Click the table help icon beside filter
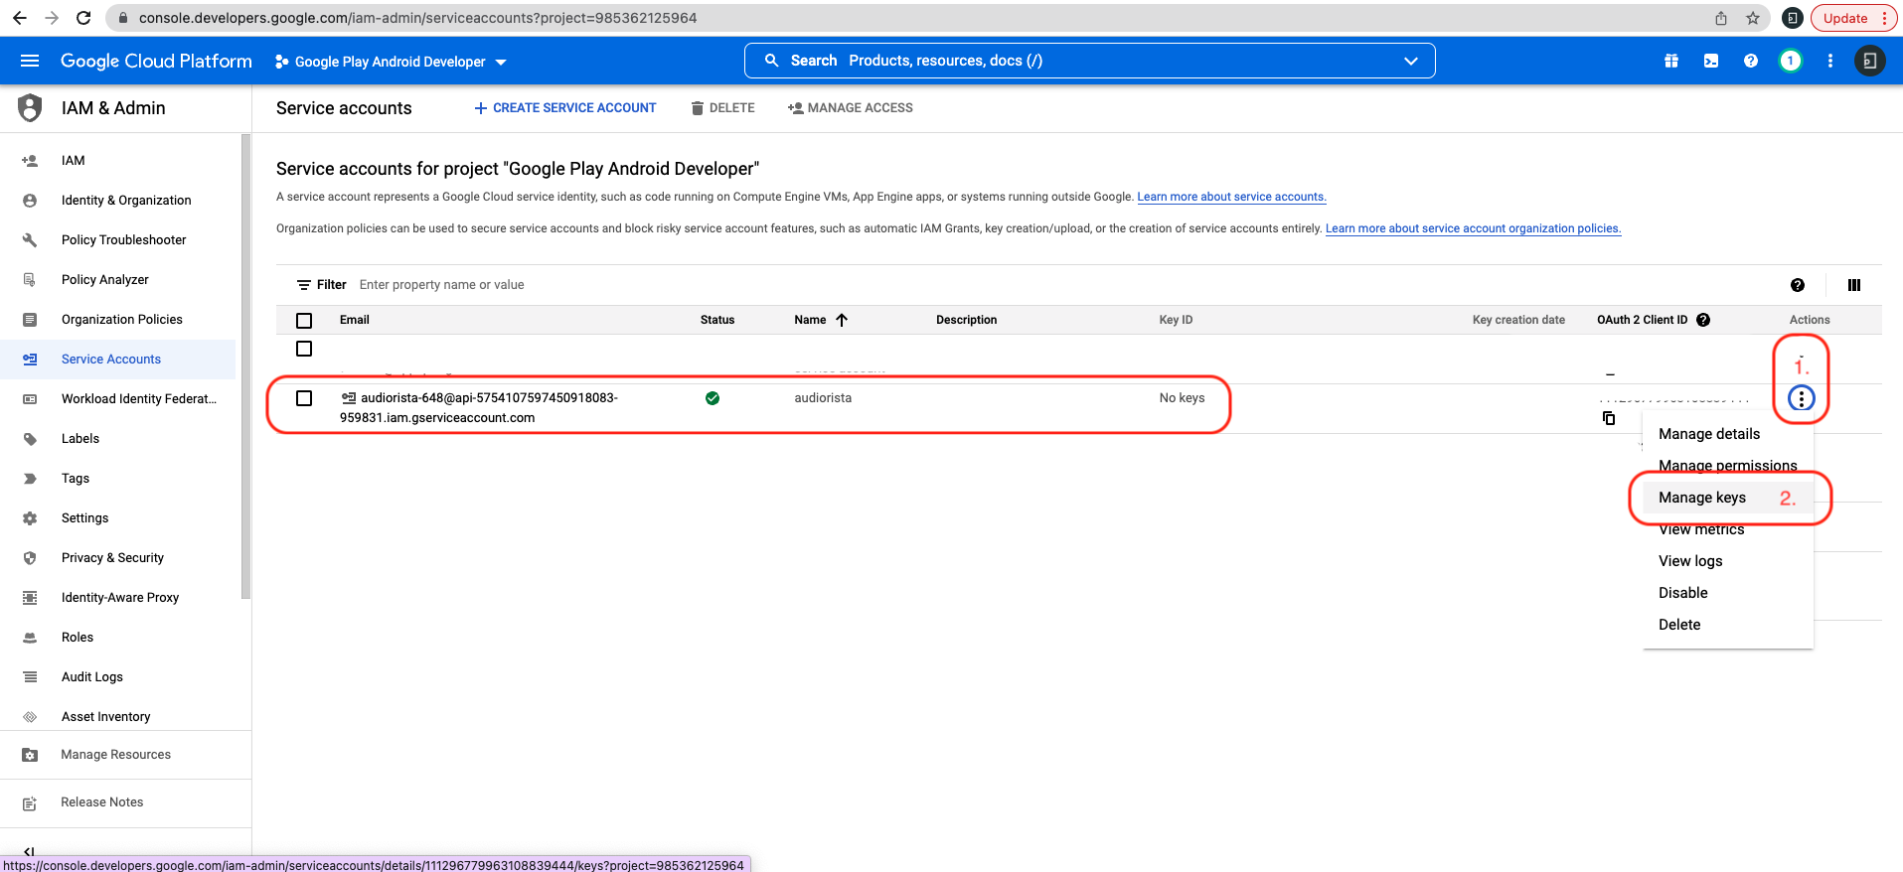Viewport: 1903px width, 872px height. click(x=1798, y=285)
